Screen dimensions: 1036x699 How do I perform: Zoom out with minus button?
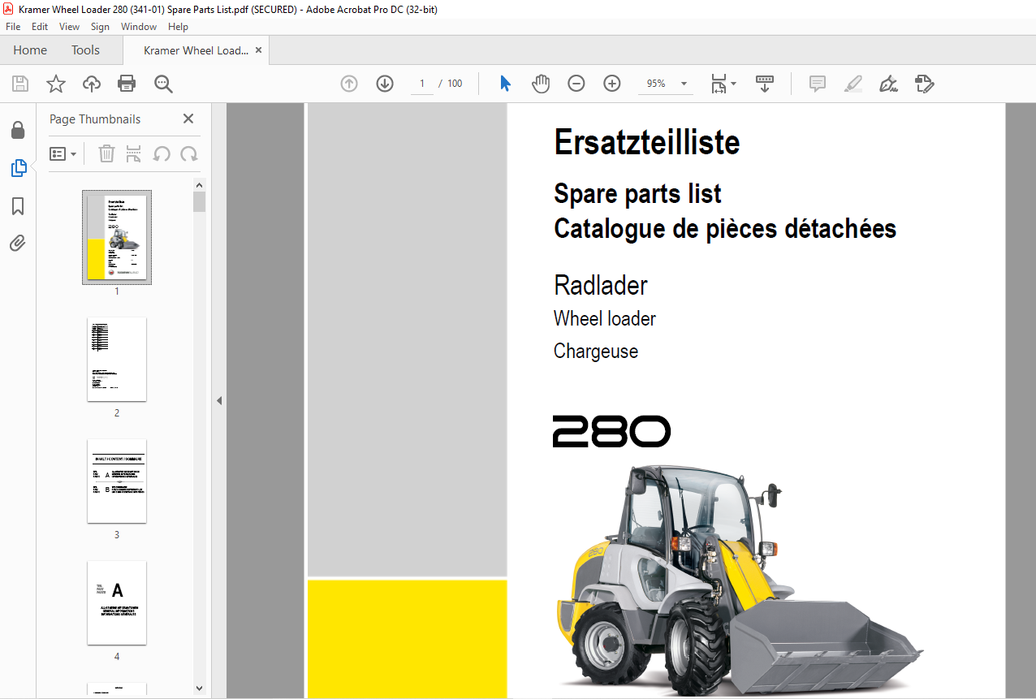(x=576, y=84)
